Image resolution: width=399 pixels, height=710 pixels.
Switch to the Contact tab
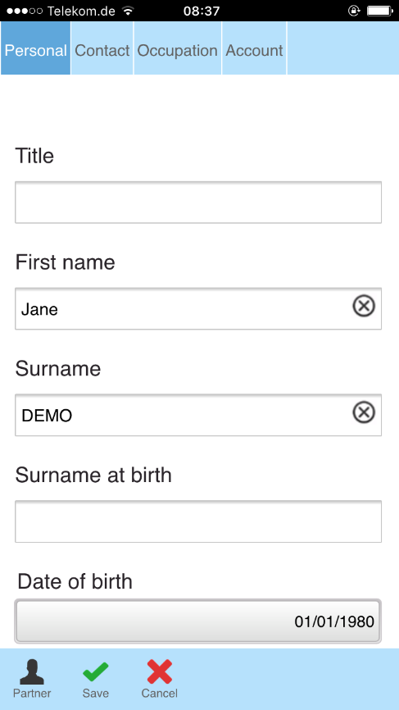[102, 48]
